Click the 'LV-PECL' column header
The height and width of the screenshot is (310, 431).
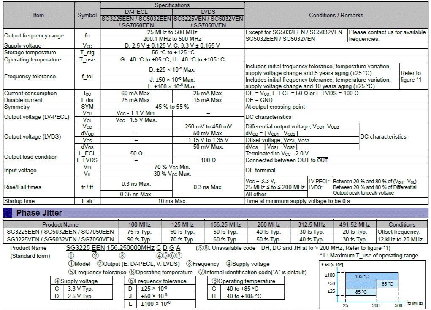point(136,12)
